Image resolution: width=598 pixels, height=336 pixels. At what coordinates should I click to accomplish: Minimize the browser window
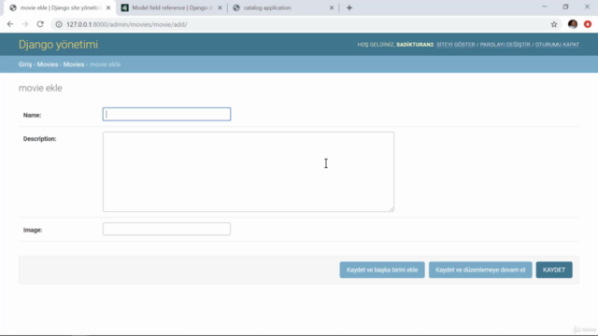tap(544, 7)
